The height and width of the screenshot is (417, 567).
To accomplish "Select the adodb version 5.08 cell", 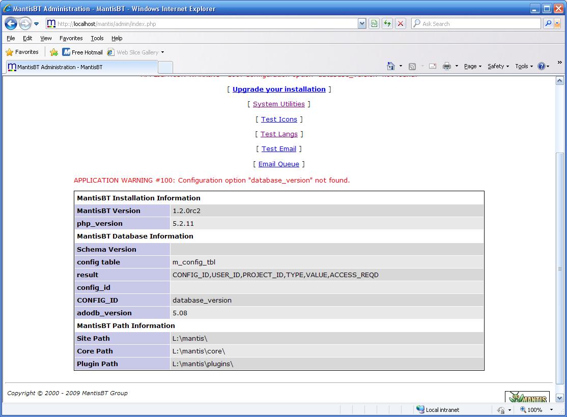I will (327, 313).
